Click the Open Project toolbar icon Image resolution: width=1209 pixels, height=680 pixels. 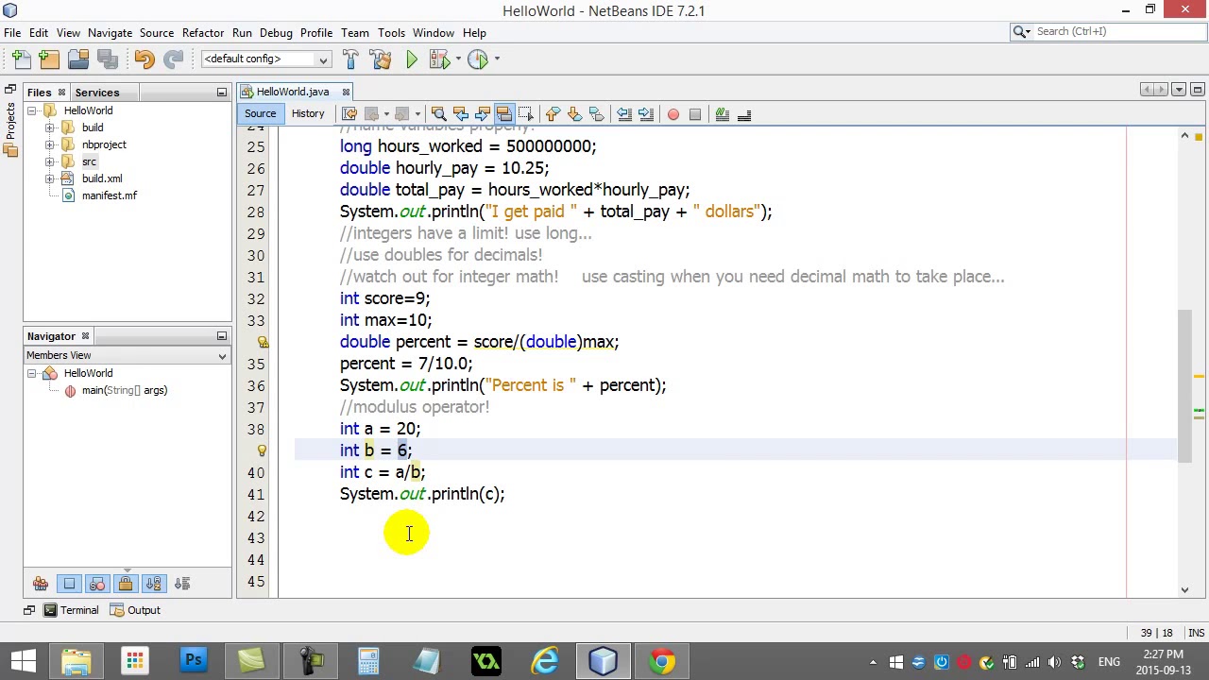coord(78,59)
